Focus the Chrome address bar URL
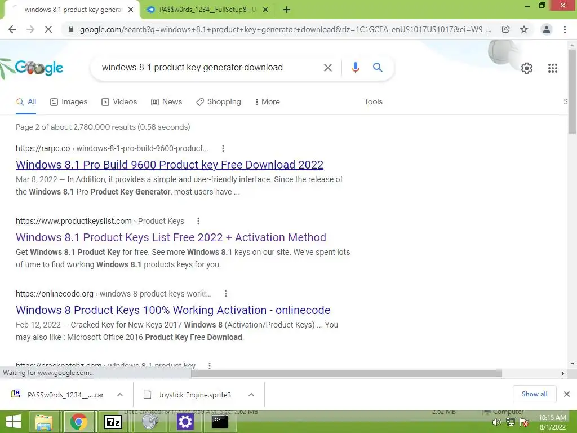The height and width of the screenshot is (433, 577). pos(286,29)
